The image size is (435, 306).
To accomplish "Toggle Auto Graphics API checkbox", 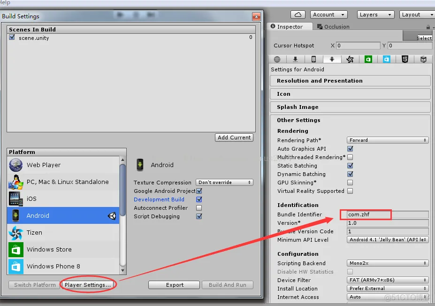I will point(351,149).
